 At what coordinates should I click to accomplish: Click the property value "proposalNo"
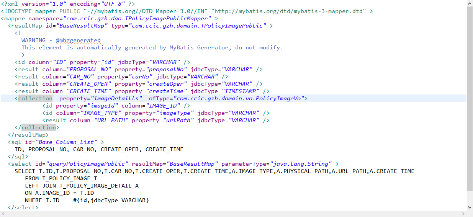pyautogui.click(x=167, y=69)
